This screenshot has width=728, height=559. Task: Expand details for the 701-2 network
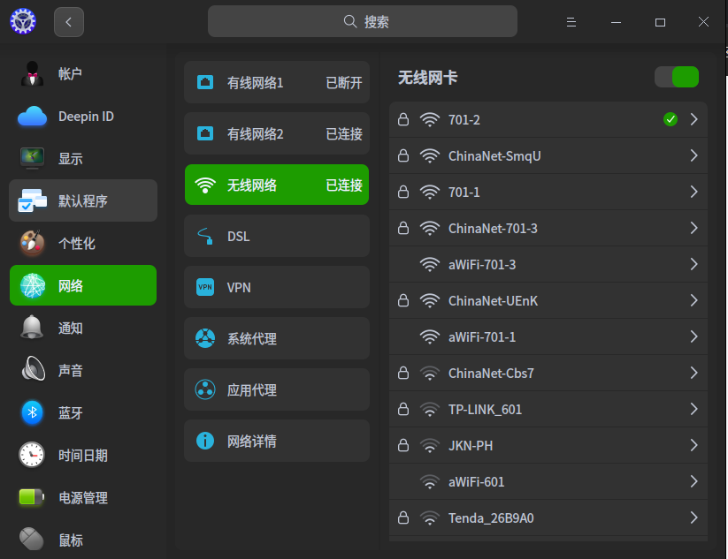pos(694,119)
